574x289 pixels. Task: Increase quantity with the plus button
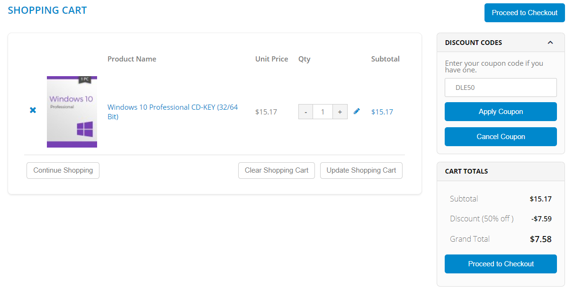click(x=340, y=112)
